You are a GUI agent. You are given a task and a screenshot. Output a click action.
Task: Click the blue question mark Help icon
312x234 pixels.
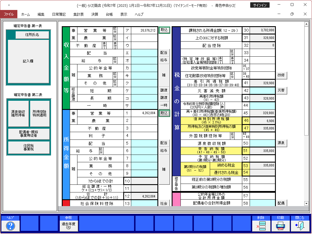click(11, 226)
